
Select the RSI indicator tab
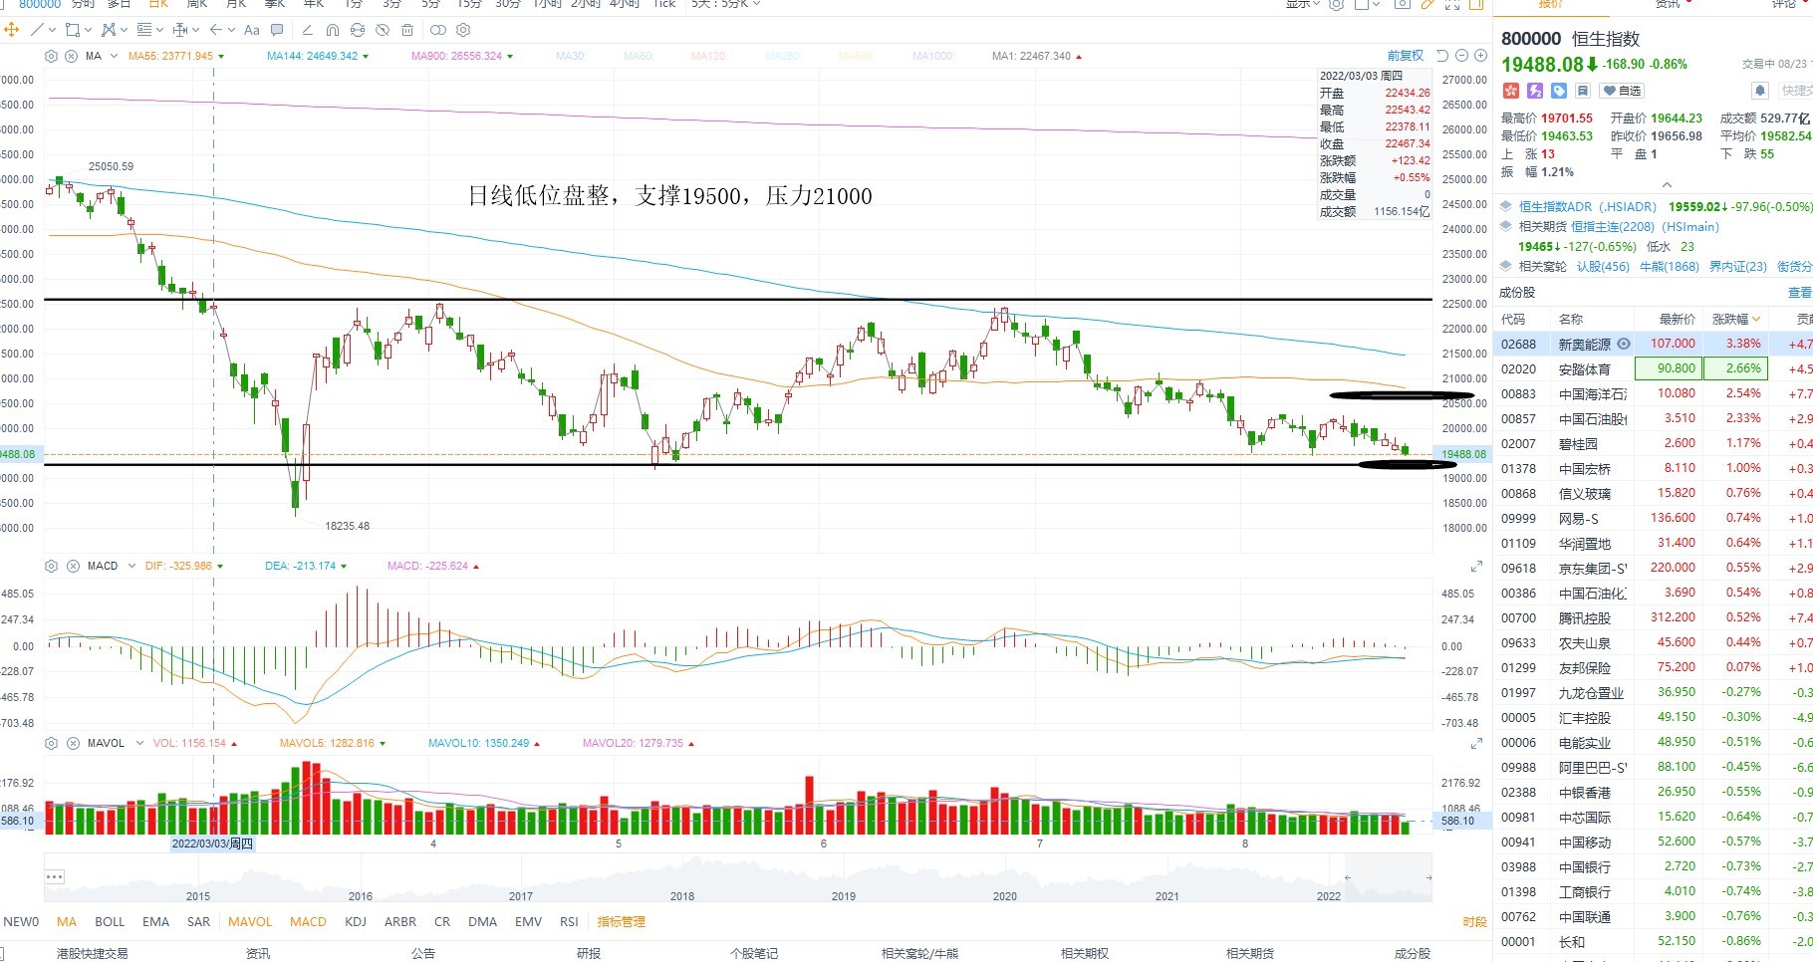pos(569,922)
